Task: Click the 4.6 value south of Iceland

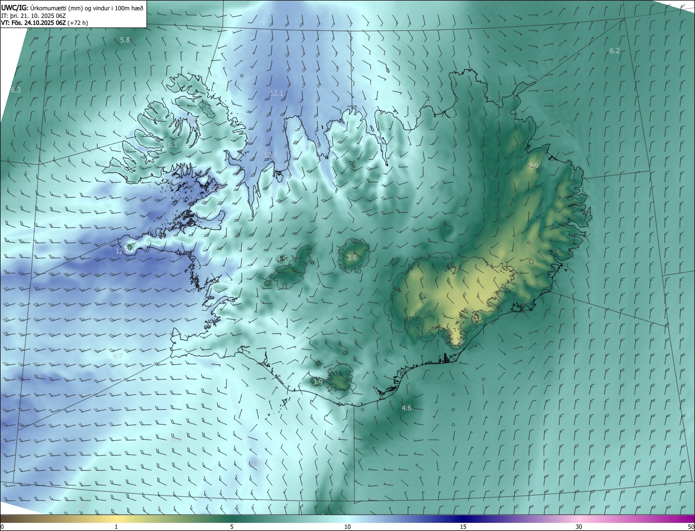Action: (406, 408)
